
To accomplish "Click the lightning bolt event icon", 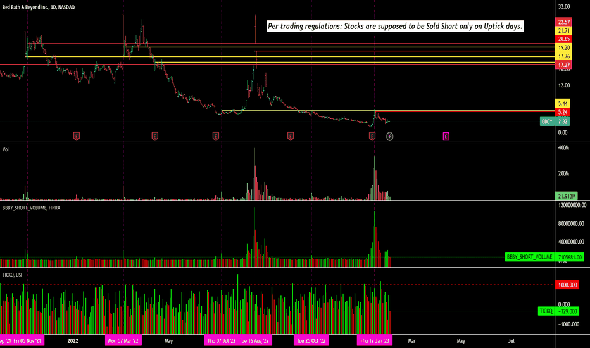I will click(x=390, y=137).
